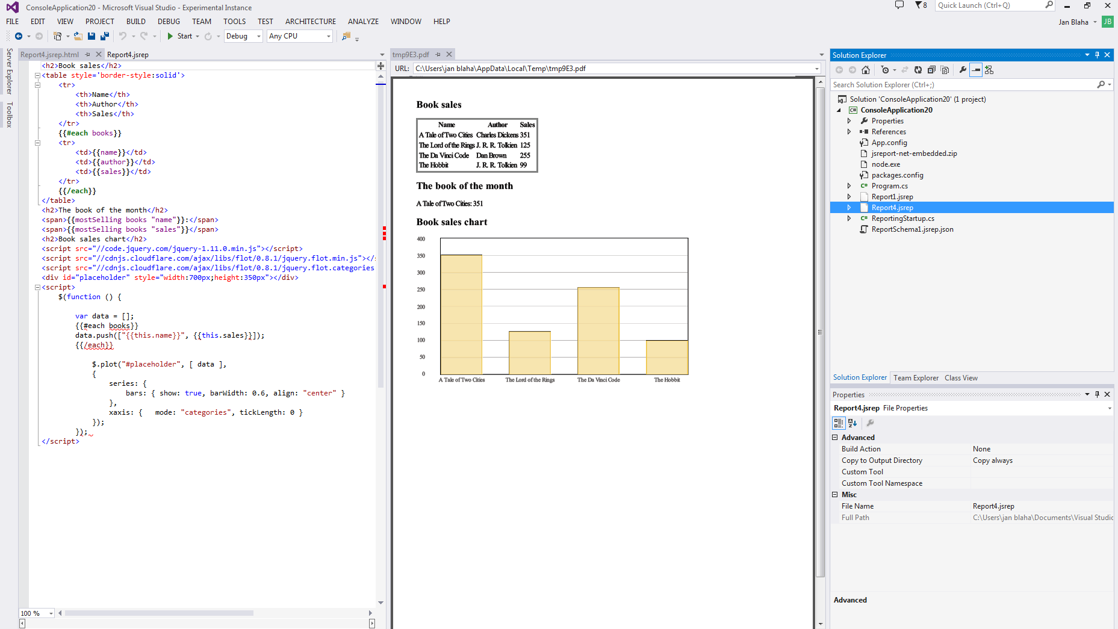Open the ANALYZE menu
The width and height of the screenshot is (1118, 629).
(x=364, y=21)
